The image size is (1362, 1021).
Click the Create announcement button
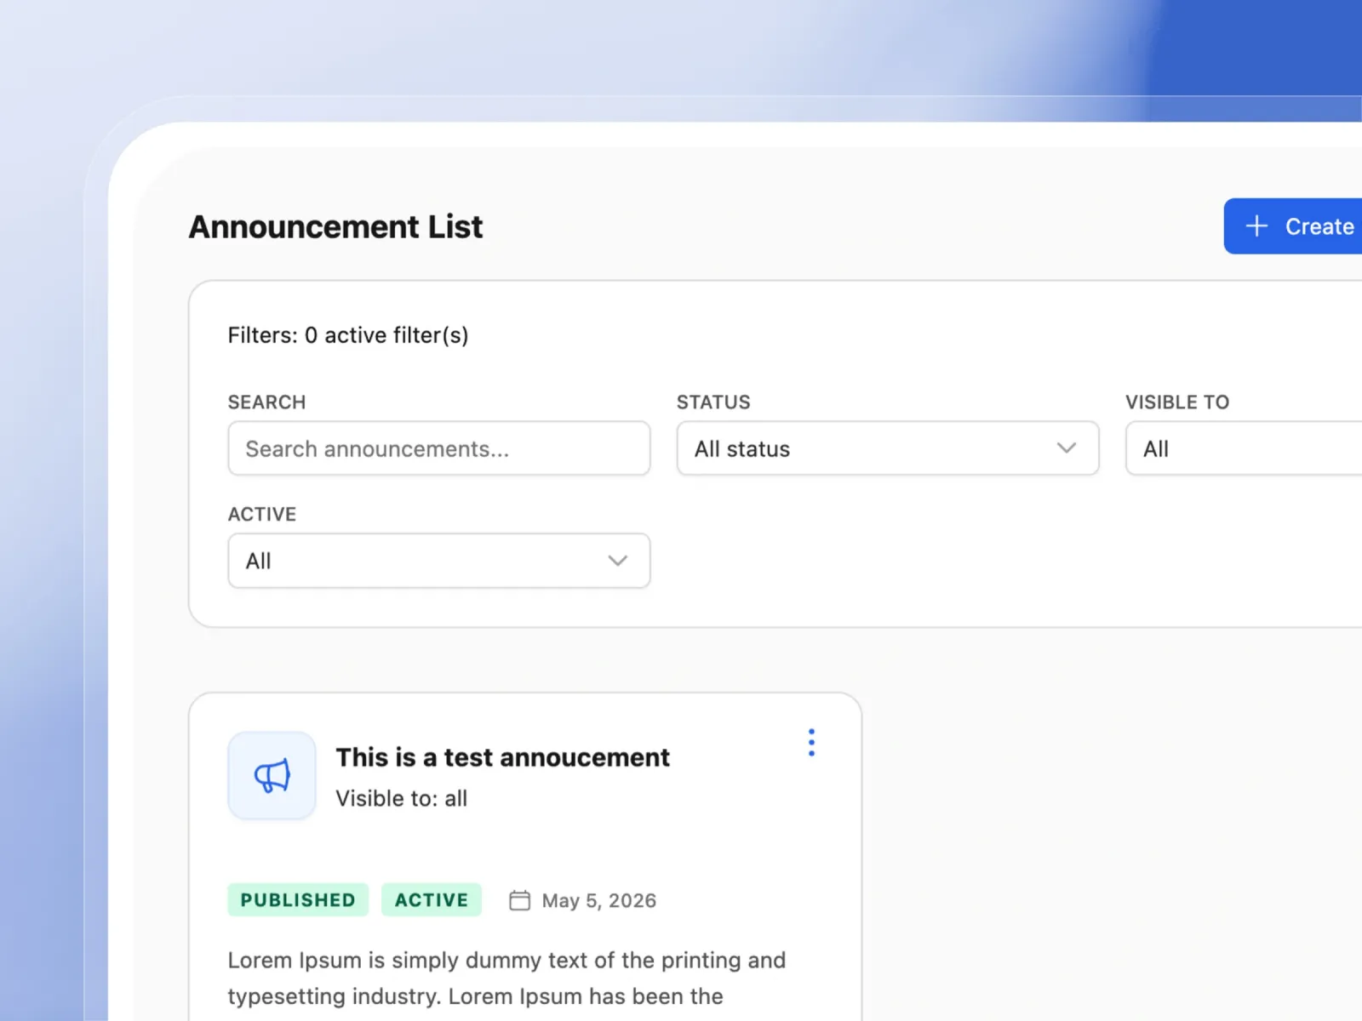click(x=1293, y=226)
